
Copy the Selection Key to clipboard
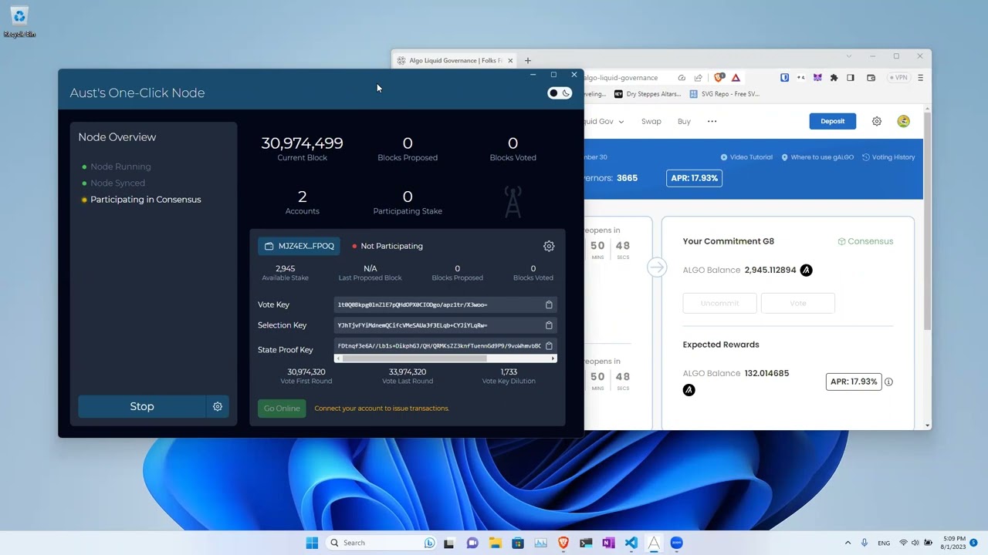(x=549, y=325)
